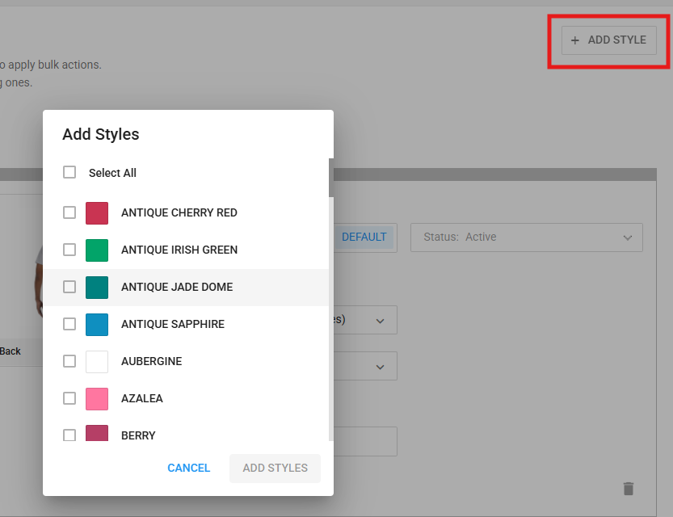Open the Status Active dropdown

[x=527, y=237]
